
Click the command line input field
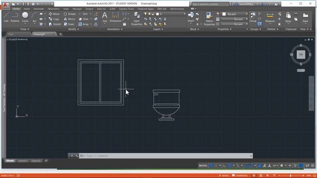[x=166, y=156]
